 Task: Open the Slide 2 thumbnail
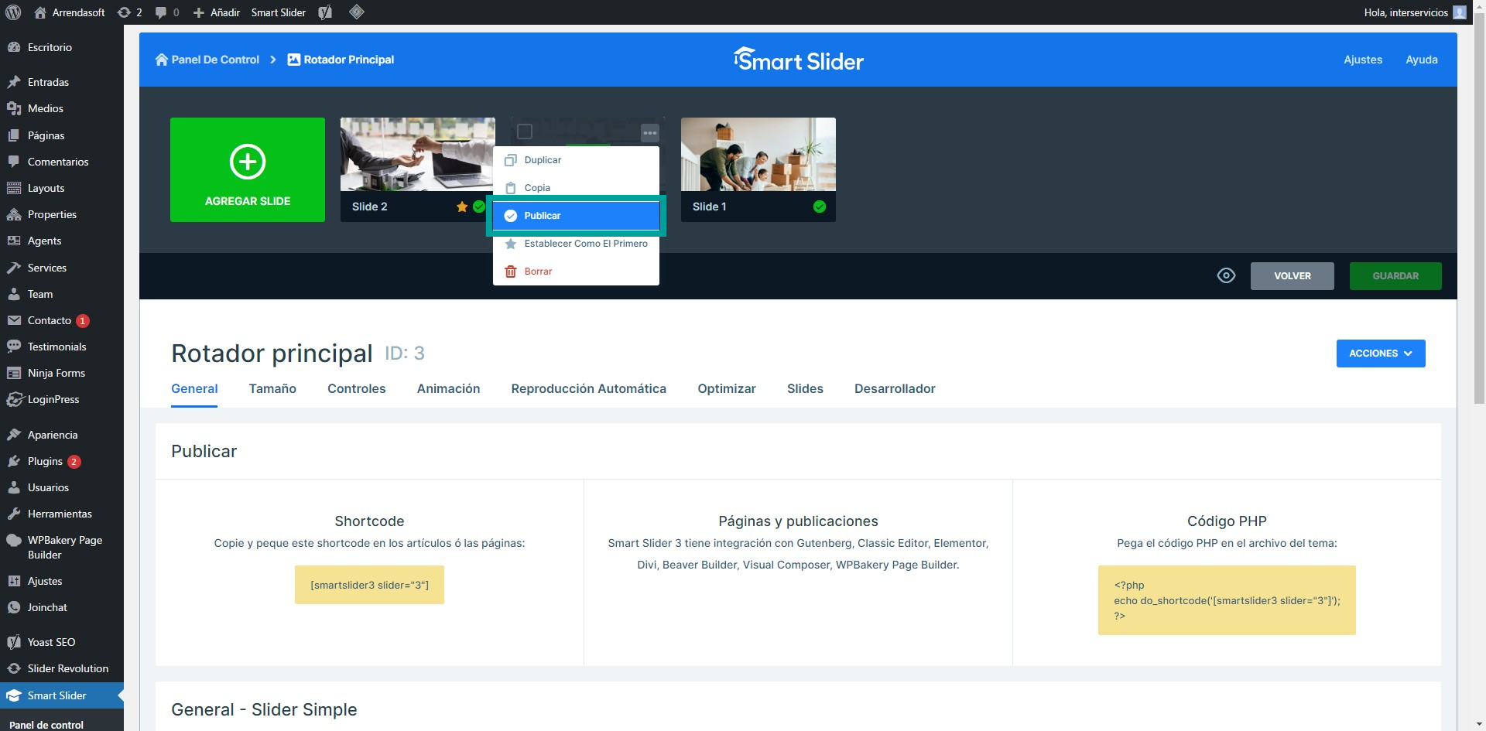[418, 155]
